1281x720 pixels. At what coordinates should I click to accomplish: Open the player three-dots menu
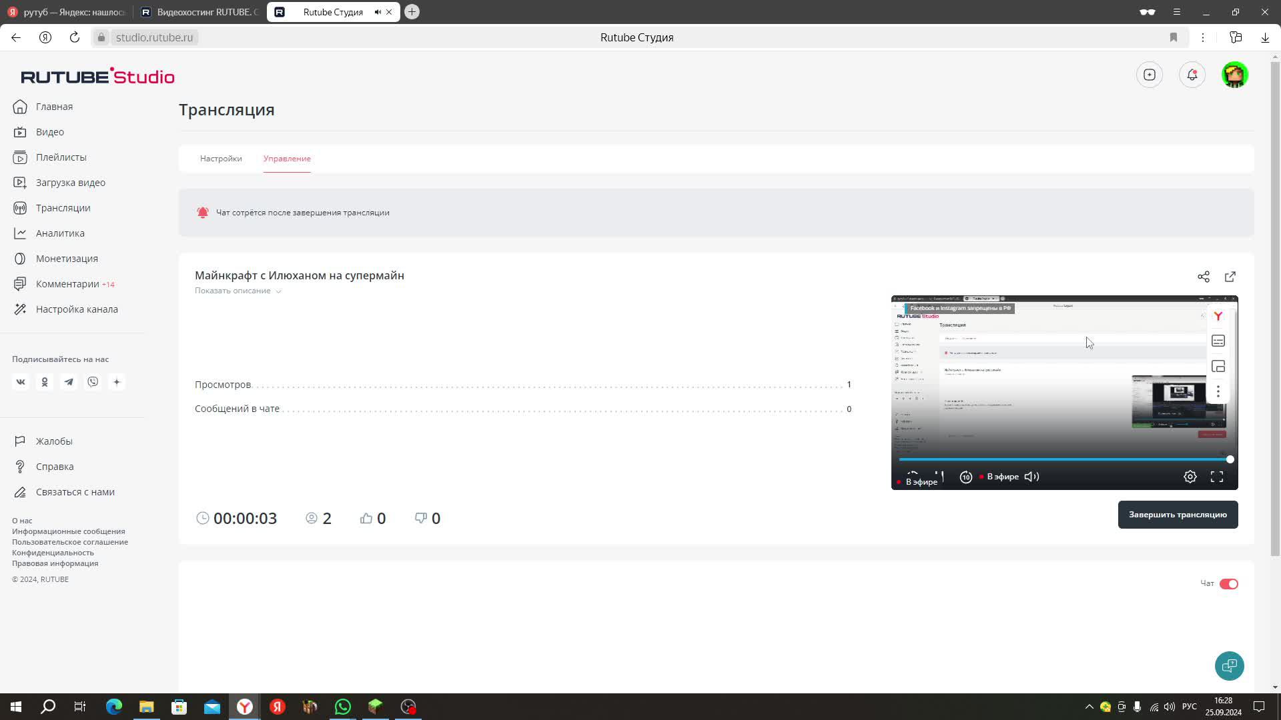coord(1218,391)
